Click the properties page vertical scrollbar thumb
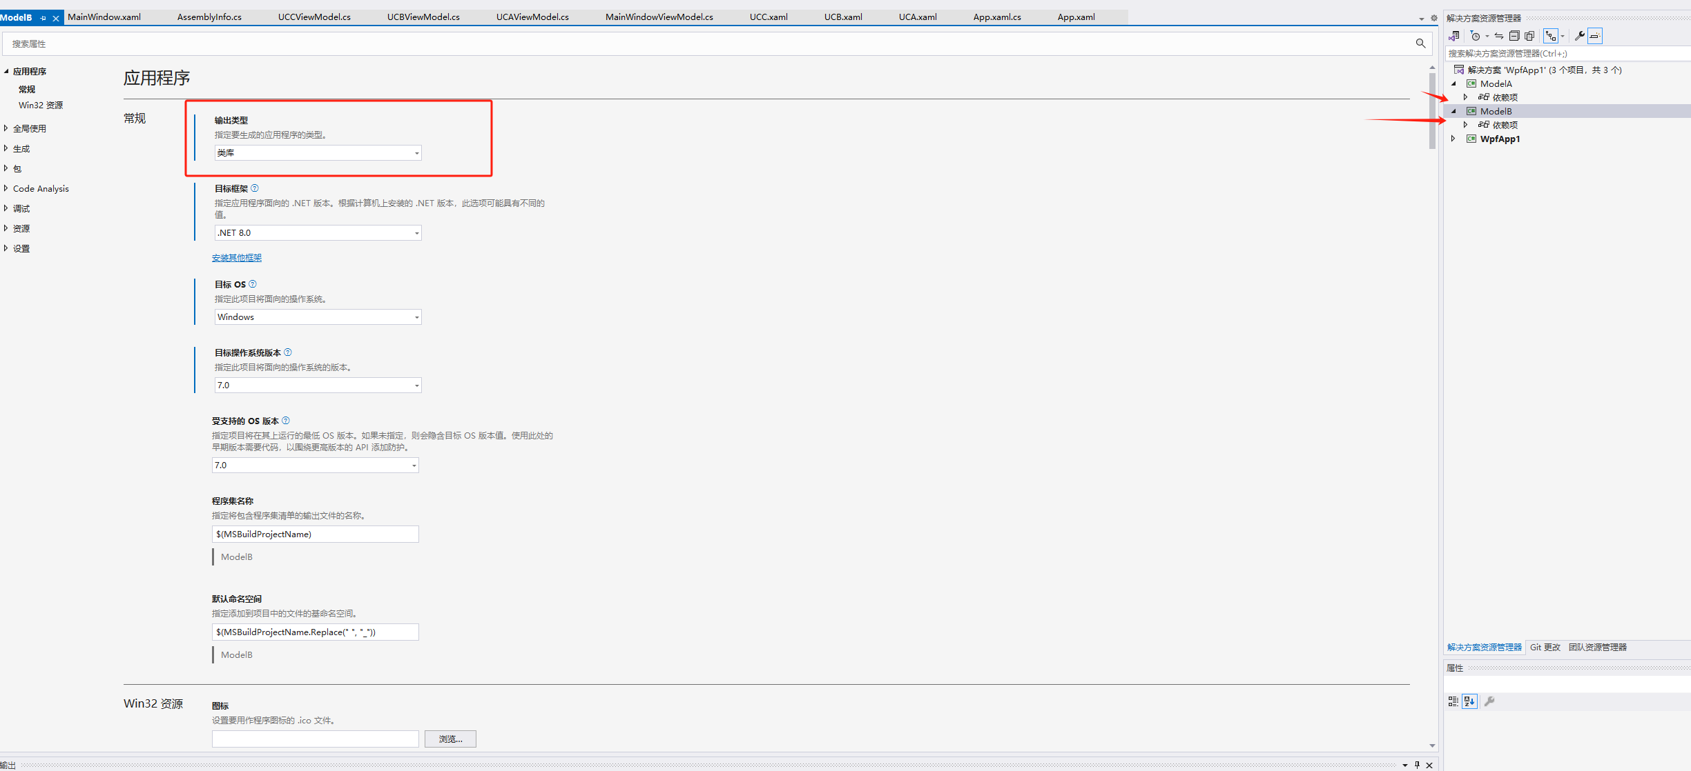The width and height of the screenshot is (1691, 771). (x=1432, y=110)
